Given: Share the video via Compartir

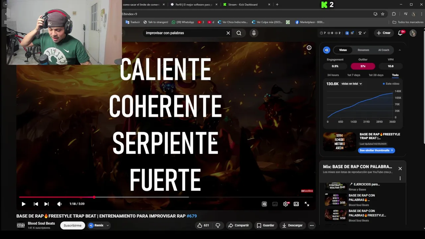Looking at the screenshot, I should (239, 225).
